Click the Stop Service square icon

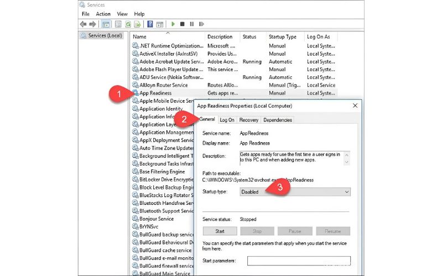tap(183, 24)
